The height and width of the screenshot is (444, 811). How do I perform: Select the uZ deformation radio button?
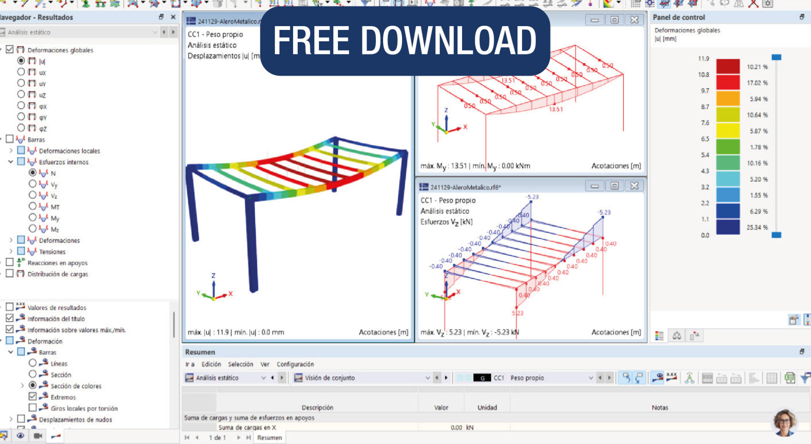tap(21, 94)
